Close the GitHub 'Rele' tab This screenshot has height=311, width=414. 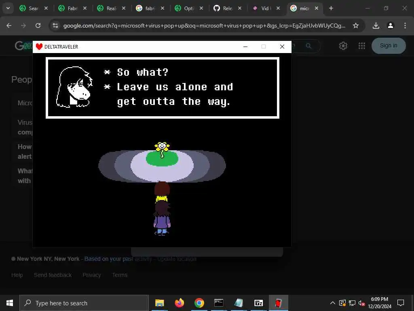click(x=240, y=8)
